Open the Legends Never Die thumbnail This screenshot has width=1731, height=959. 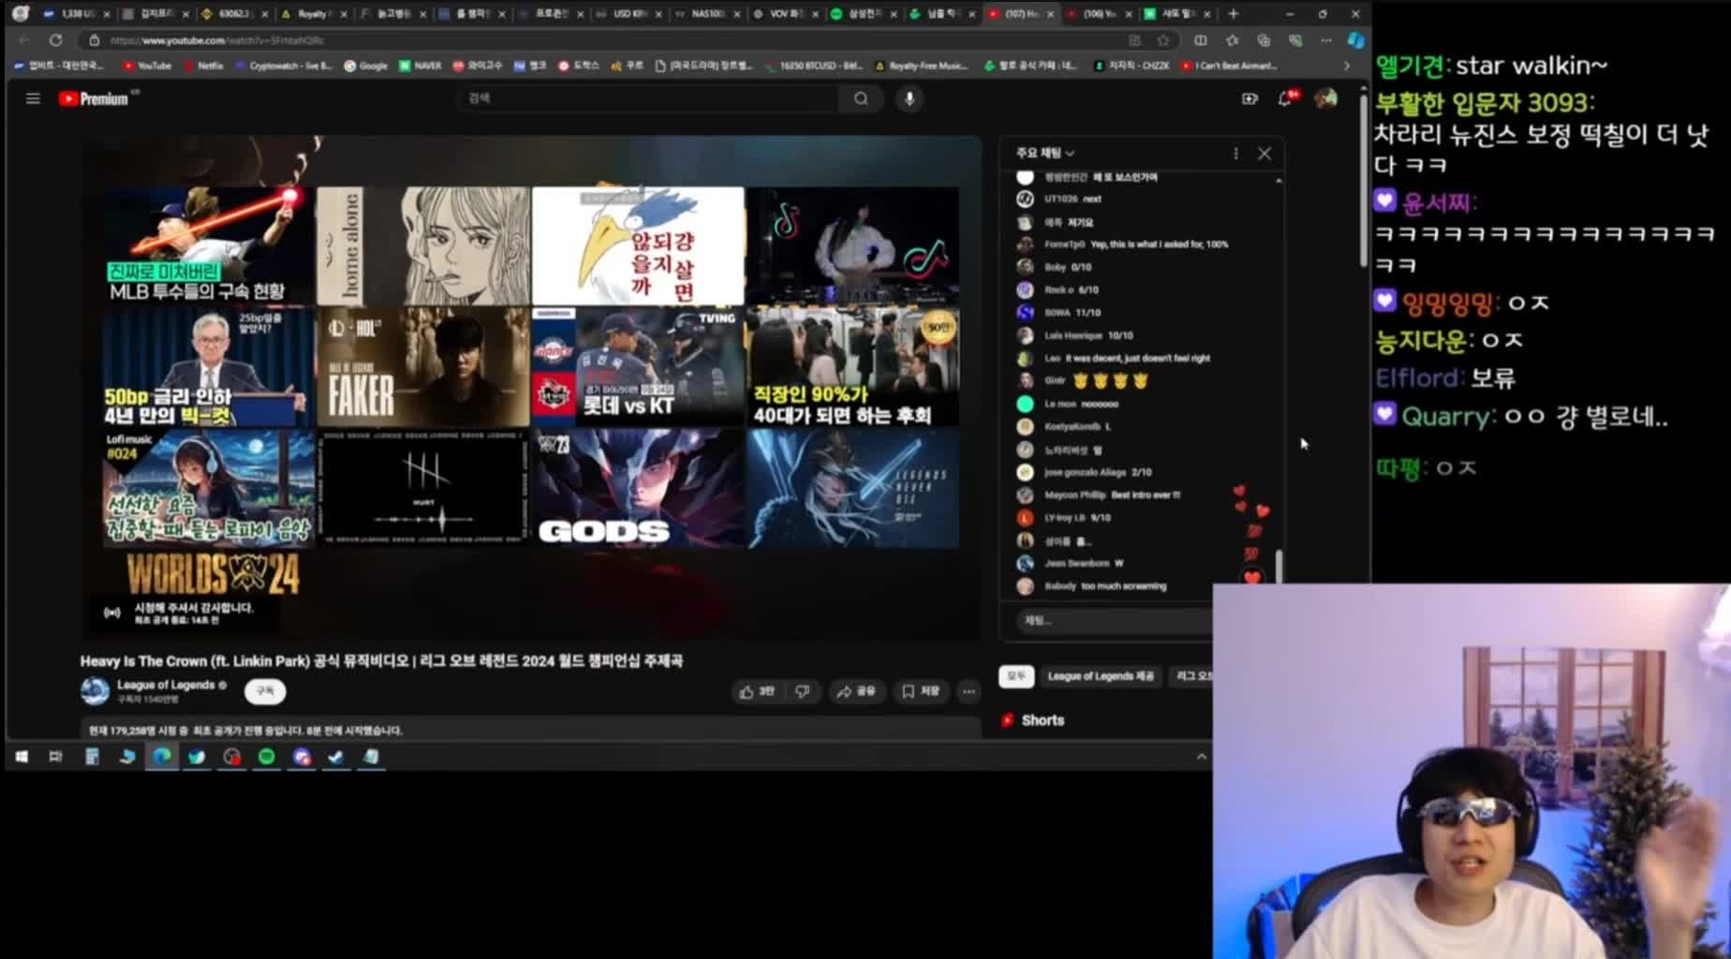852,488
